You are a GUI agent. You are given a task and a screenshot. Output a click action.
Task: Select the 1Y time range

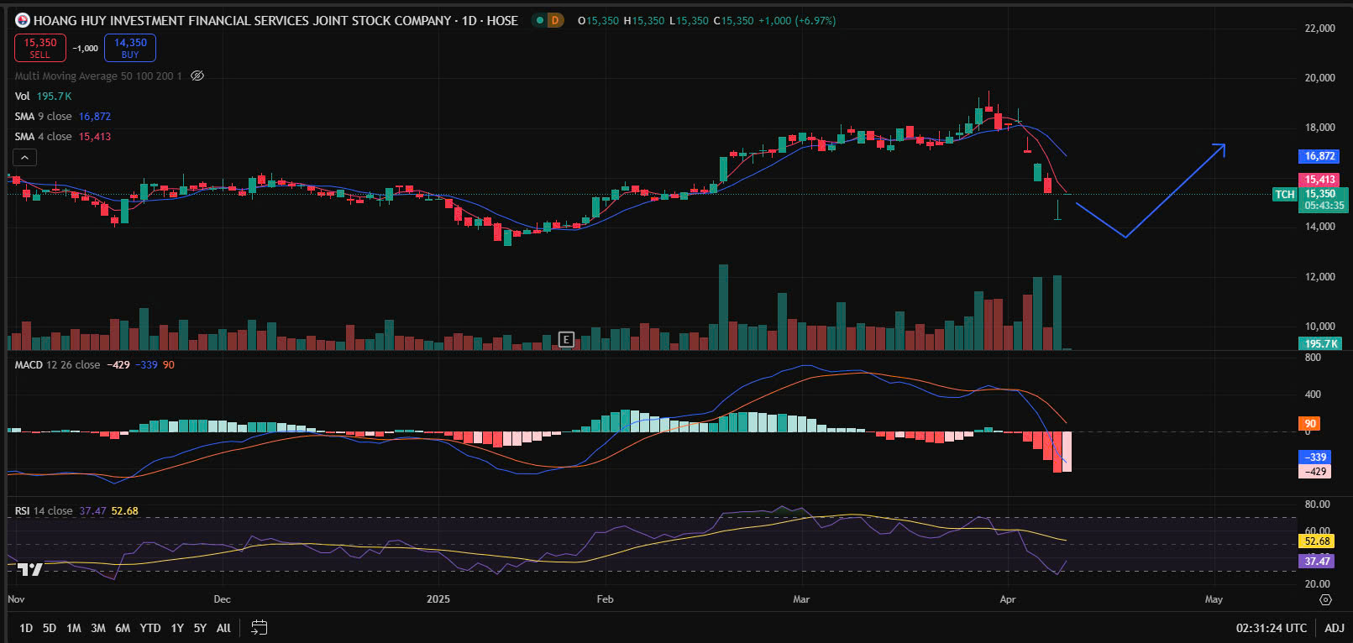tap(177, 628)
